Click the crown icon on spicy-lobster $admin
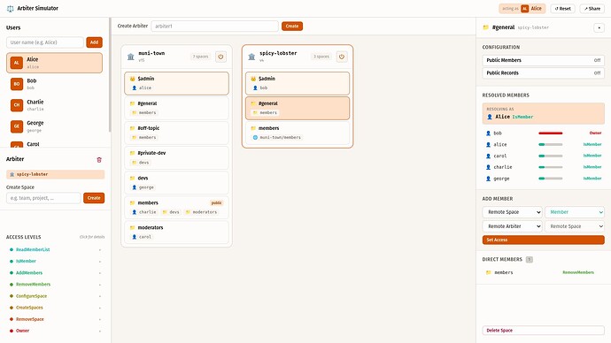Screen dimensions: 611x343 tap(253, 79)
